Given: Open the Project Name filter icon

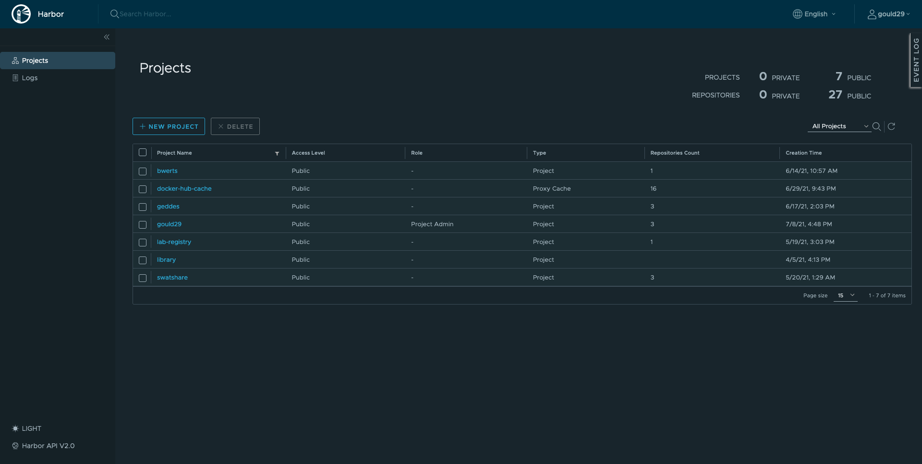Looking at the screenshot, I should [277, 153].
